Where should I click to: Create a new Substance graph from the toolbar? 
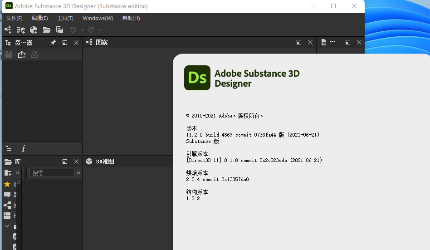(8, 30)
